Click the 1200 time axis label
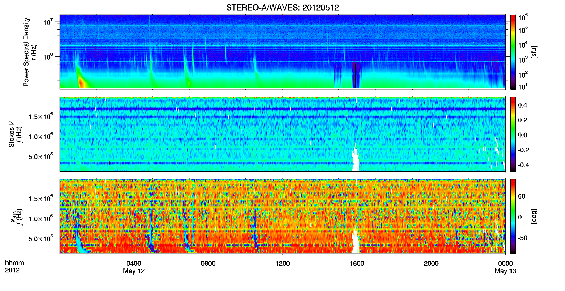The height and width of the screenshot is (291, 565). (x=282, y=263)
